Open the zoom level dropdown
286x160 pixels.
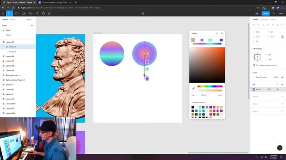[281, 13]
